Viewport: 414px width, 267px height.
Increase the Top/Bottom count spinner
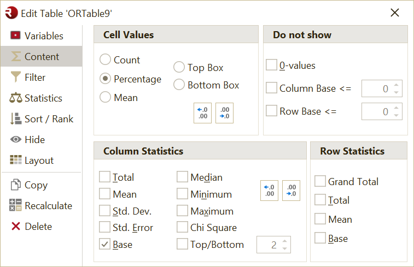click(x=285, y=241)
